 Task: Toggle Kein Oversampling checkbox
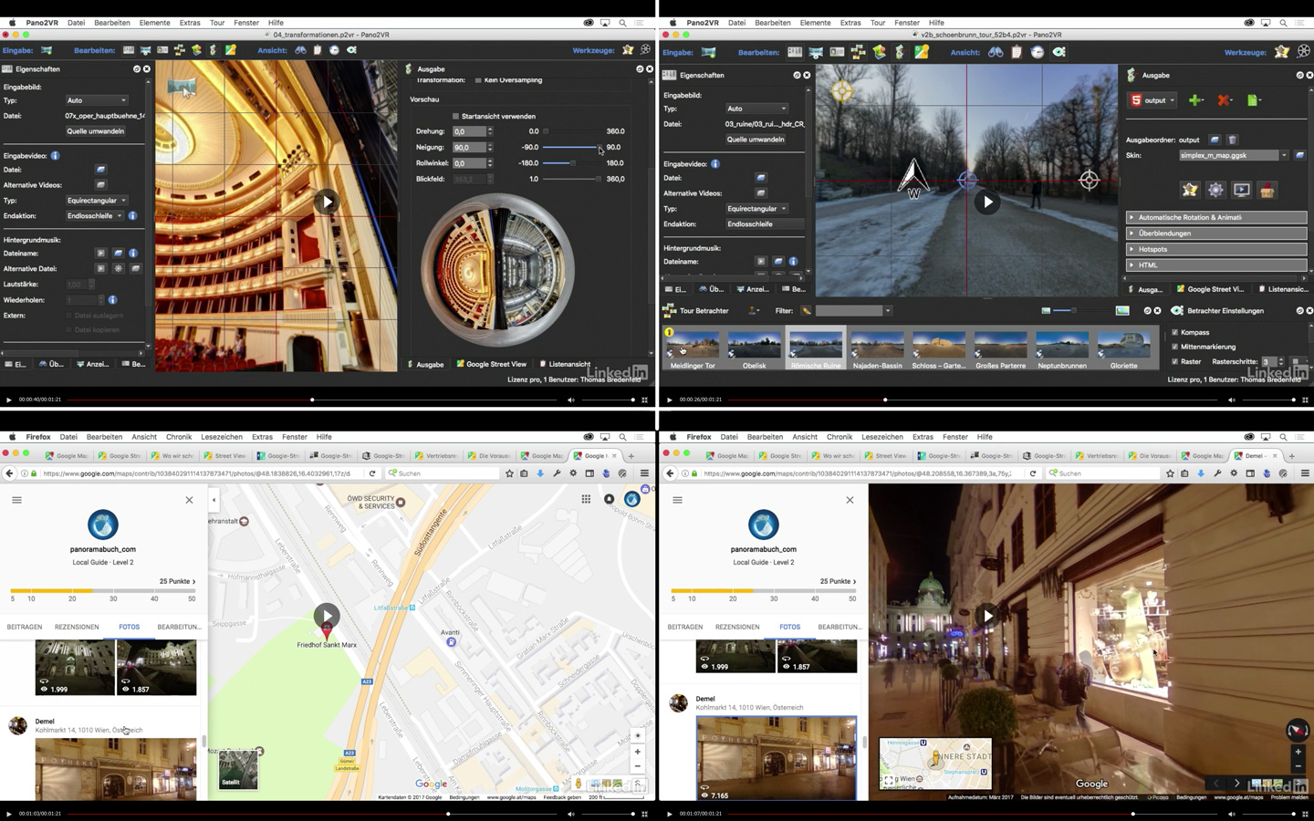click(477, 80)
